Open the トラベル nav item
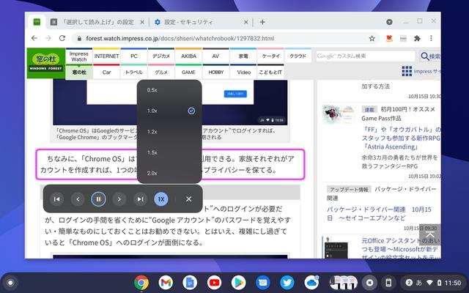This screenshot has height=293, width=469. pos(134,72)
